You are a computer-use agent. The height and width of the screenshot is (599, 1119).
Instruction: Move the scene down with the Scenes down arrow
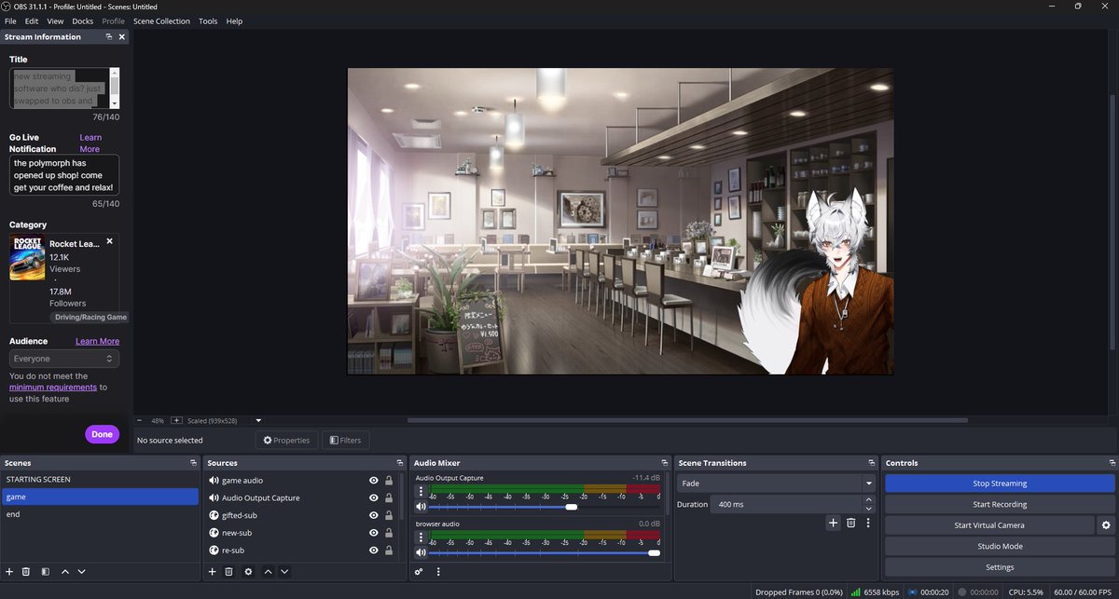coord(81,571)
